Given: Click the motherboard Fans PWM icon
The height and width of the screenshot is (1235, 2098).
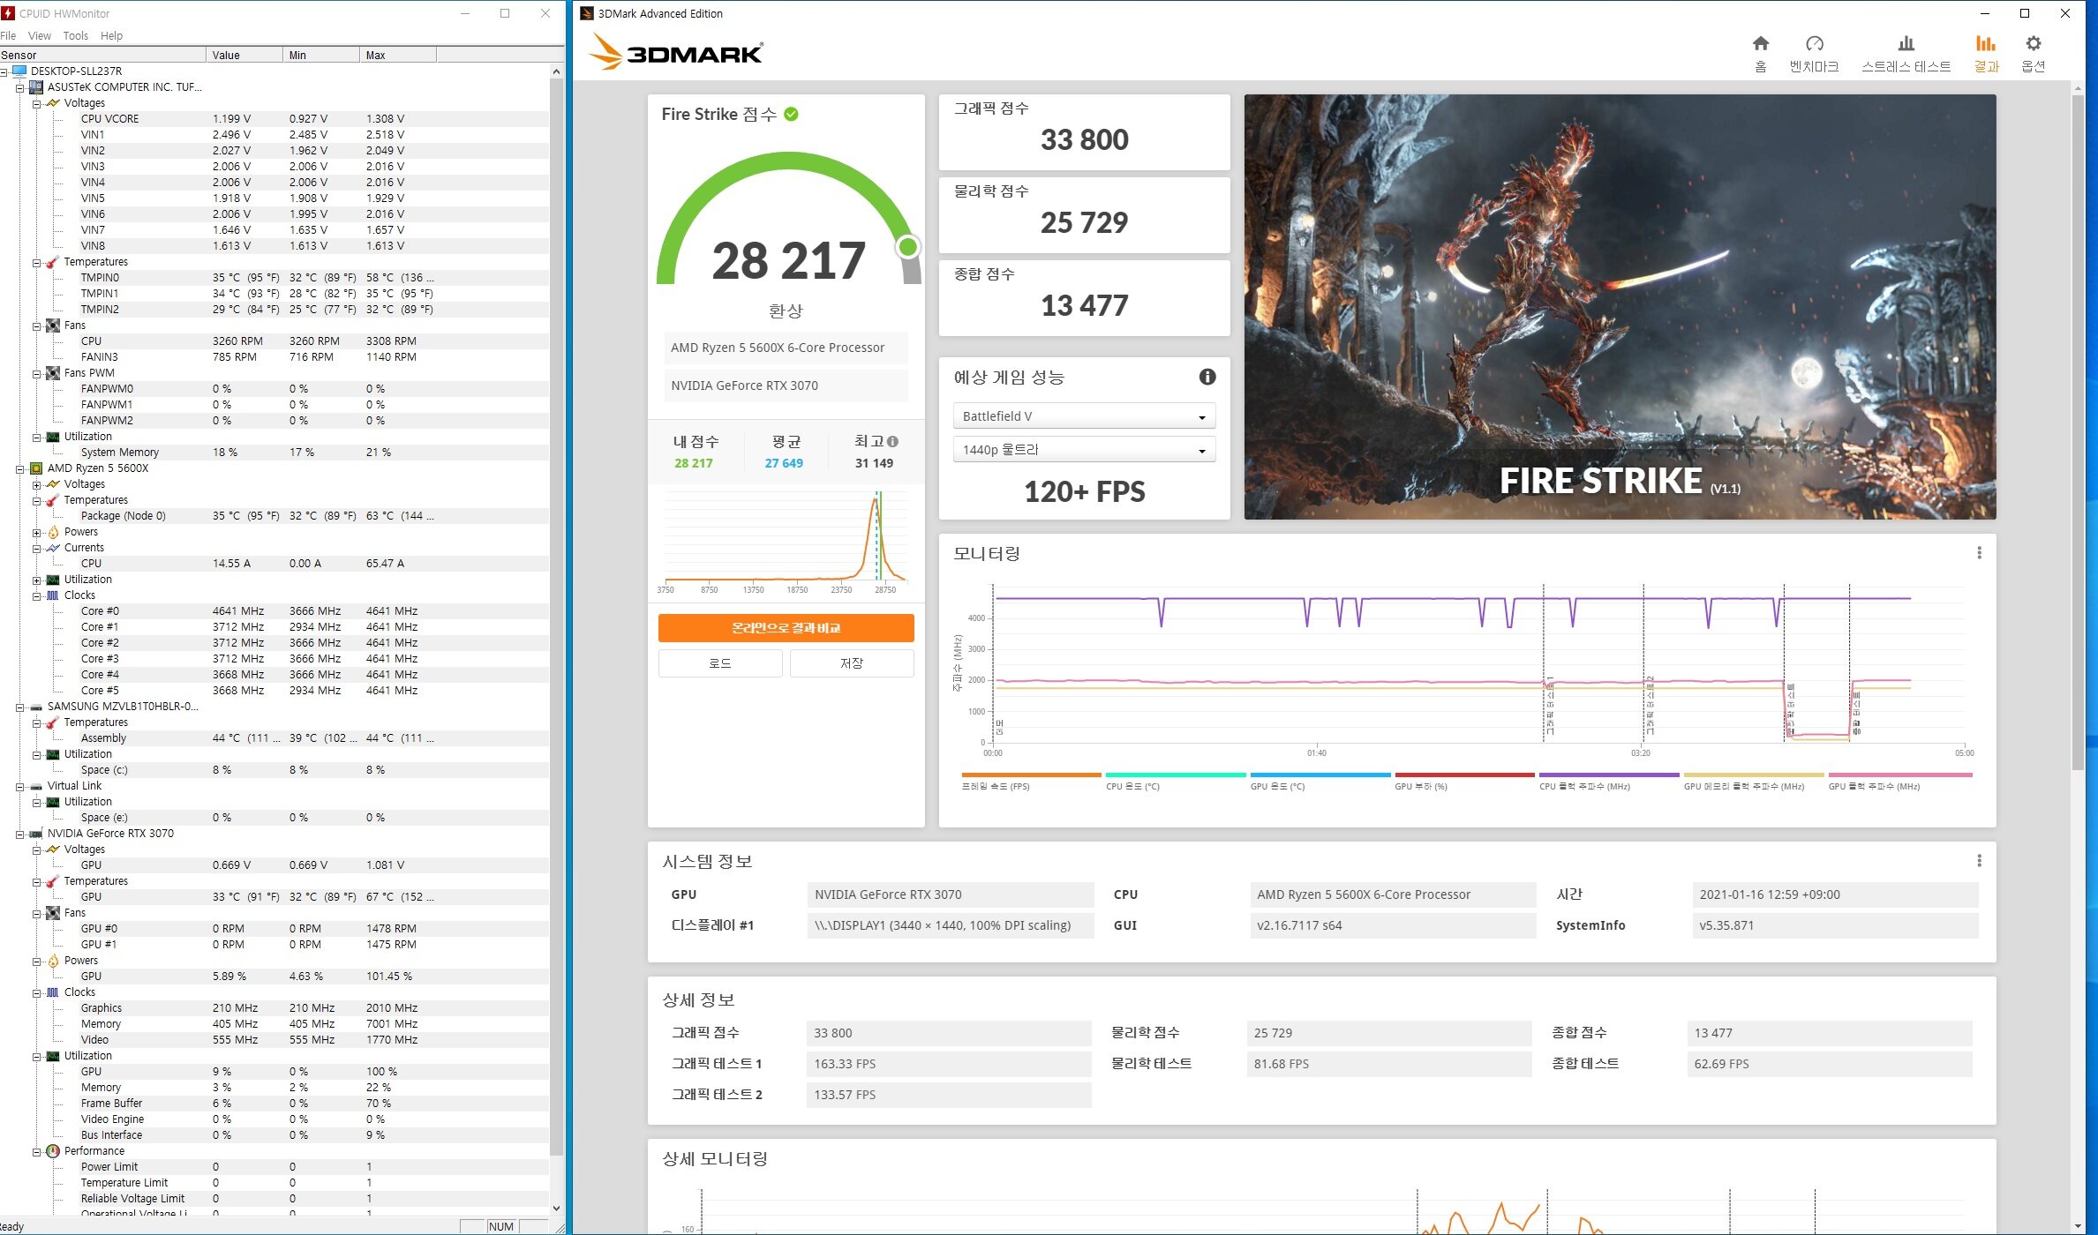Looking at the screenshot, I should (53, 373).
